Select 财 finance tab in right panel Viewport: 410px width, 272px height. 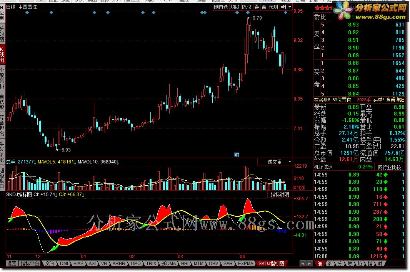[379, 264]
